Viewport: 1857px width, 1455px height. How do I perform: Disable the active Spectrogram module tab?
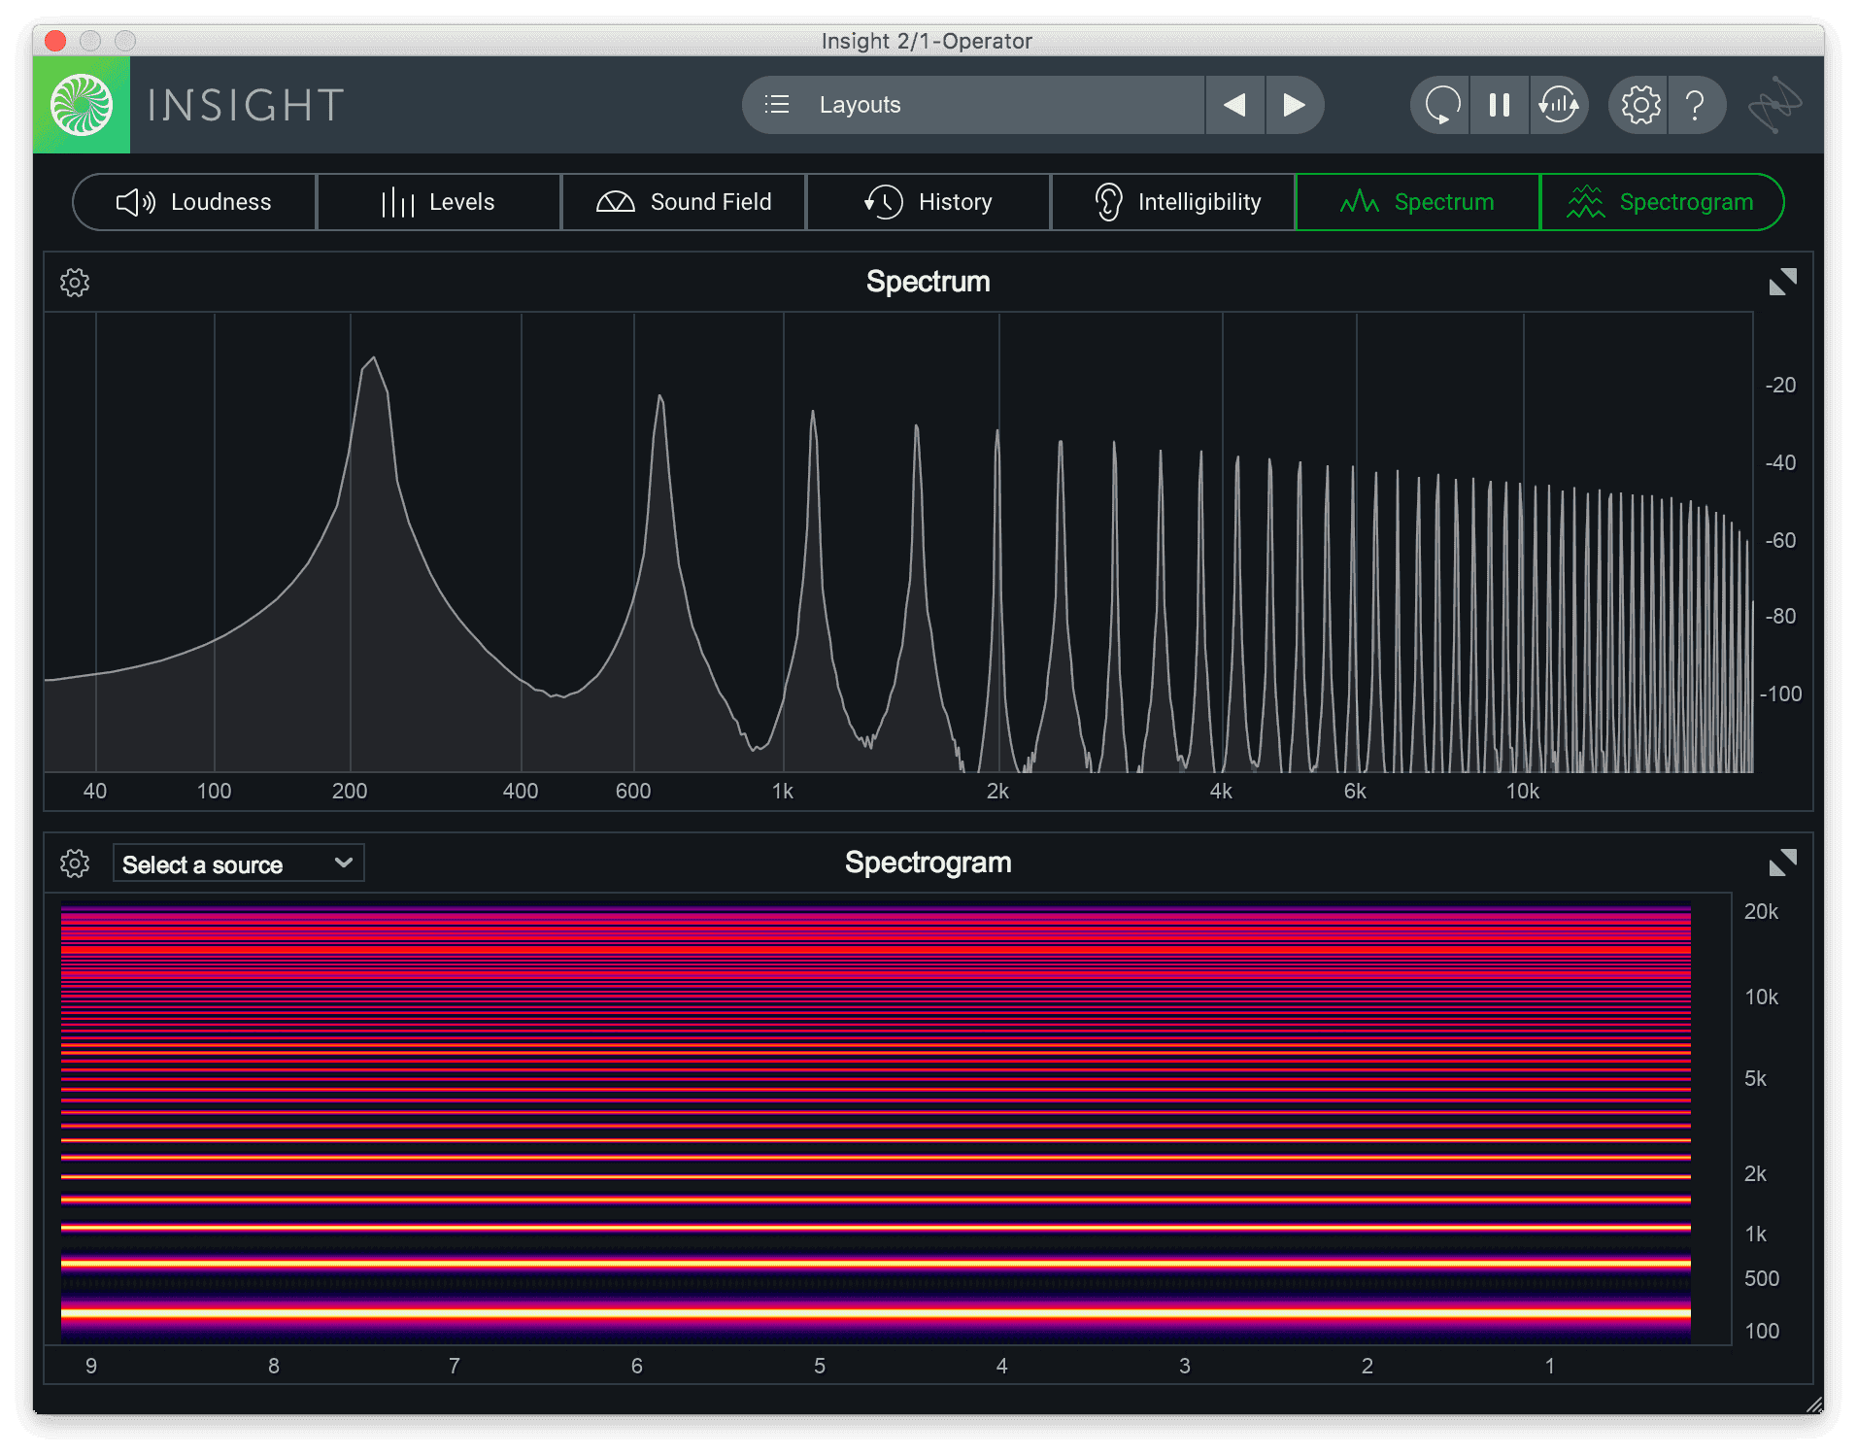[x=1663, y=202]
